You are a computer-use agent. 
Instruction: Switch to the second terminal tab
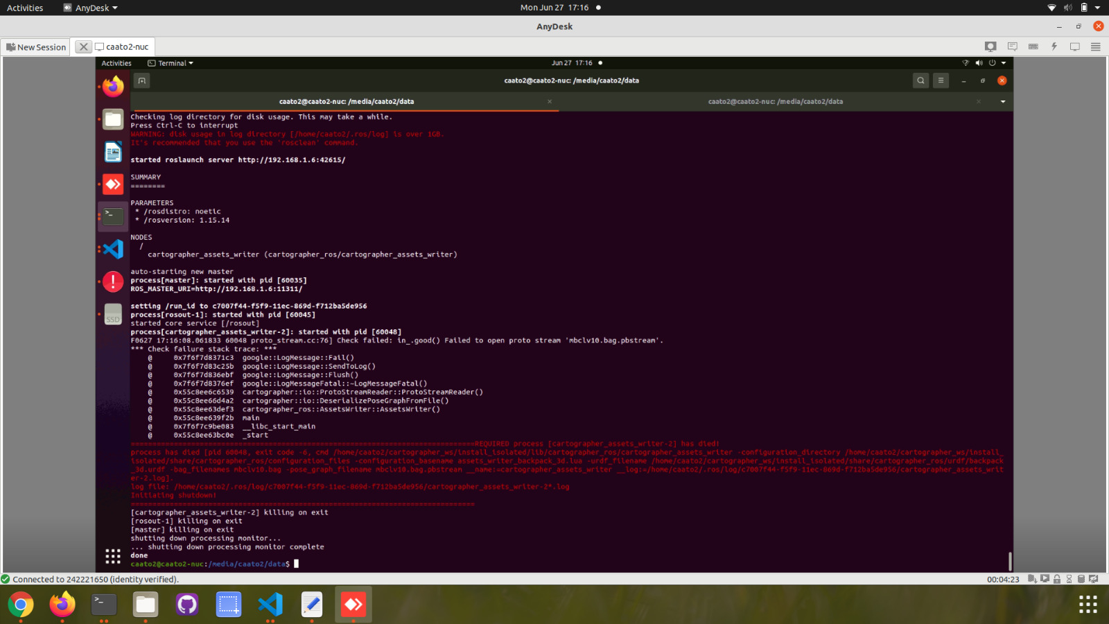click(x=776, y=101)
